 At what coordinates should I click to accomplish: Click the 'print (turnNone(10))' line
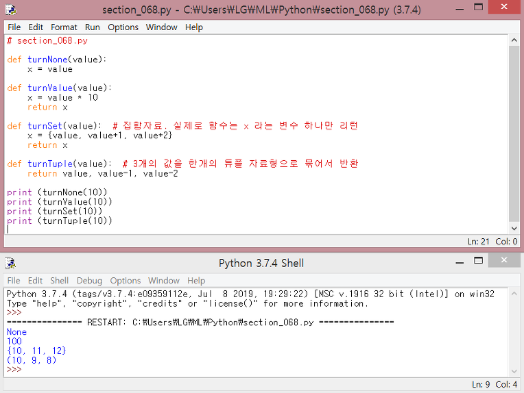click(57, 192)
